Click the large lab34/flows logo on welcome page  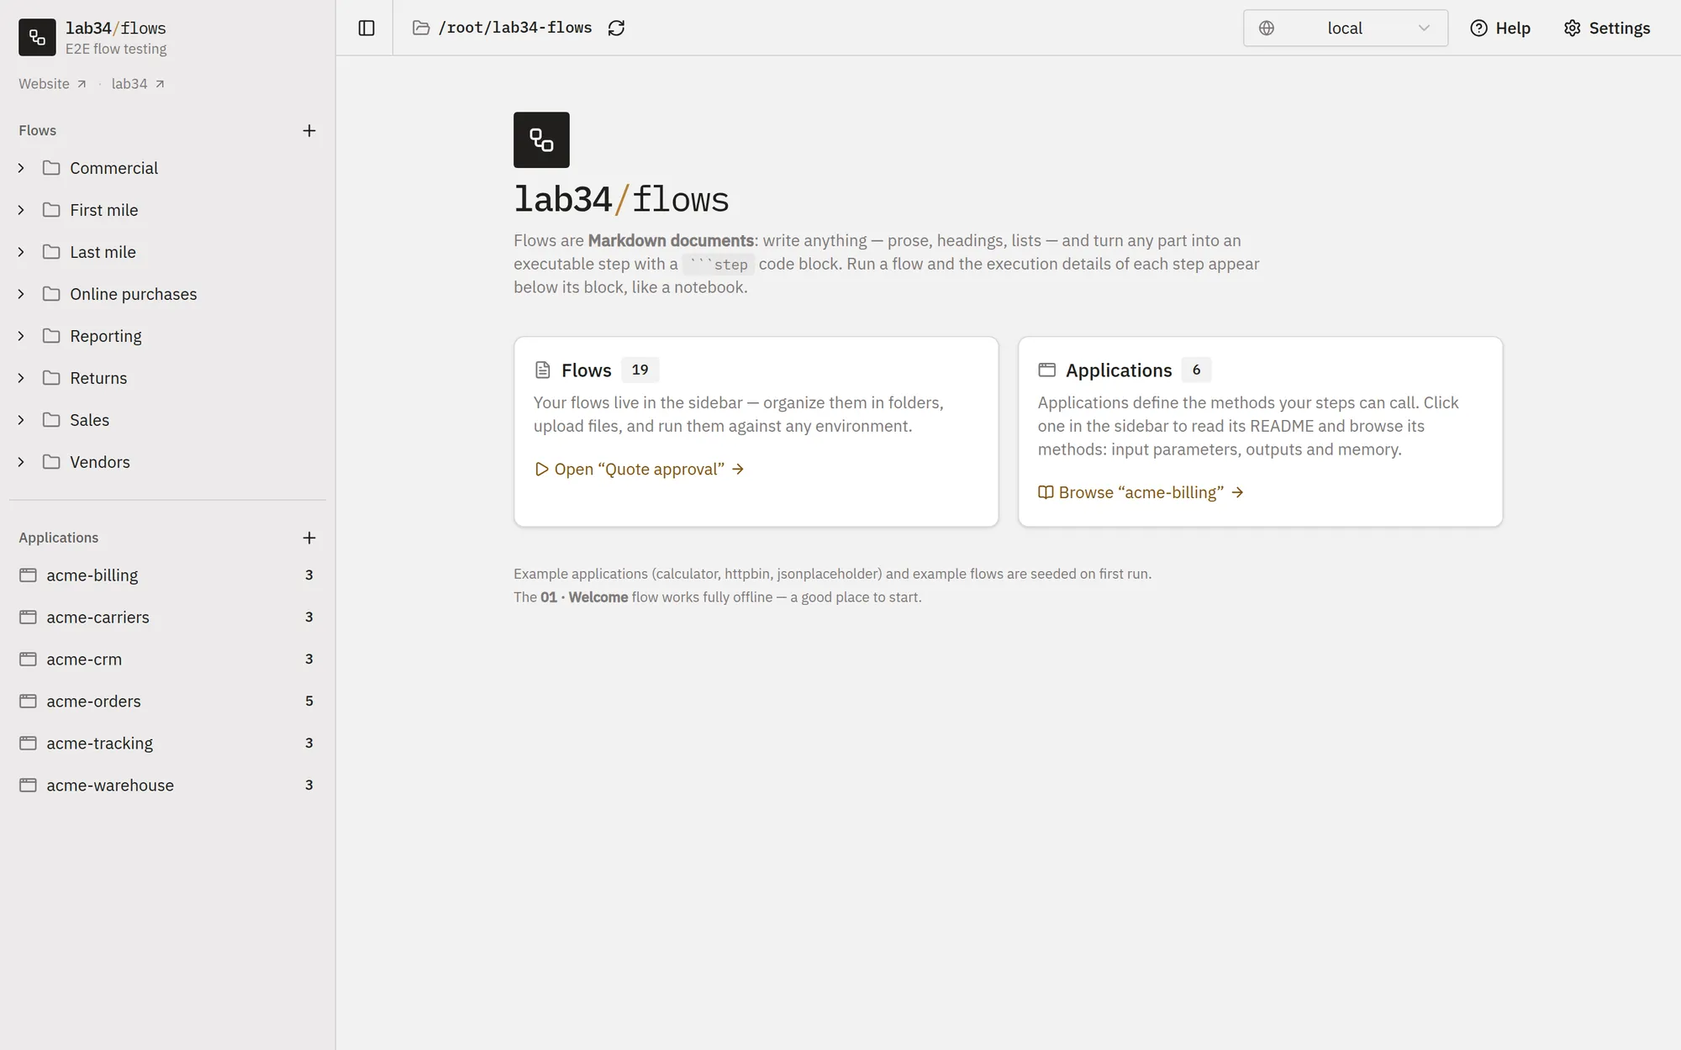[x=541, y=139]
